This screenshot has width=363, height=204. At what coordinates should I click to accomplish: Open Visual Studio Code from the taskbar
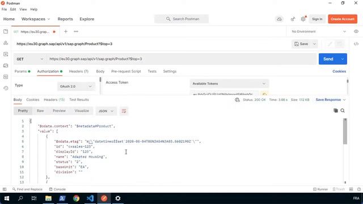pos(90,198)
